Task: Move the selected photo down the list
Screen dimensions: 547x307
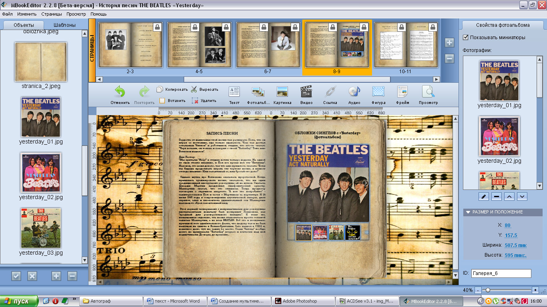Action: coord(522,196)
